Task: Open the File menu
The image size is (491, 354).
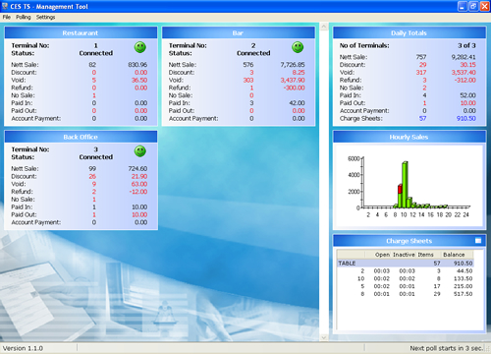Action: pyautogui.click(x=7, y=17)
